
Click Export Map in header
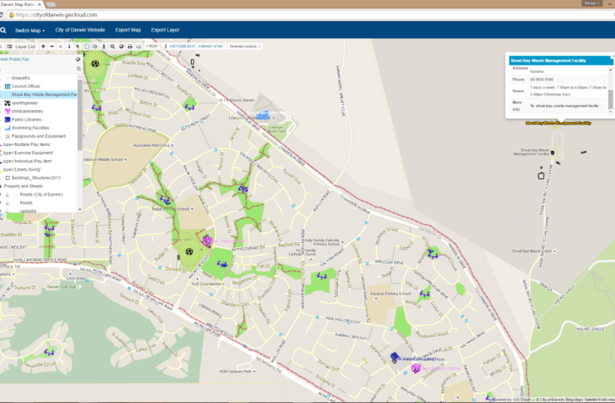pyautogui.click(x=128, y=30)
